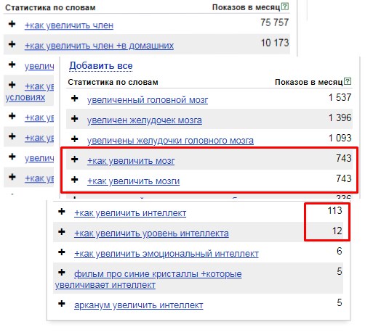Click plus icon for '+как увеличить мозг'
Viewport: 389px width, 335px height.
click(74, 160)
